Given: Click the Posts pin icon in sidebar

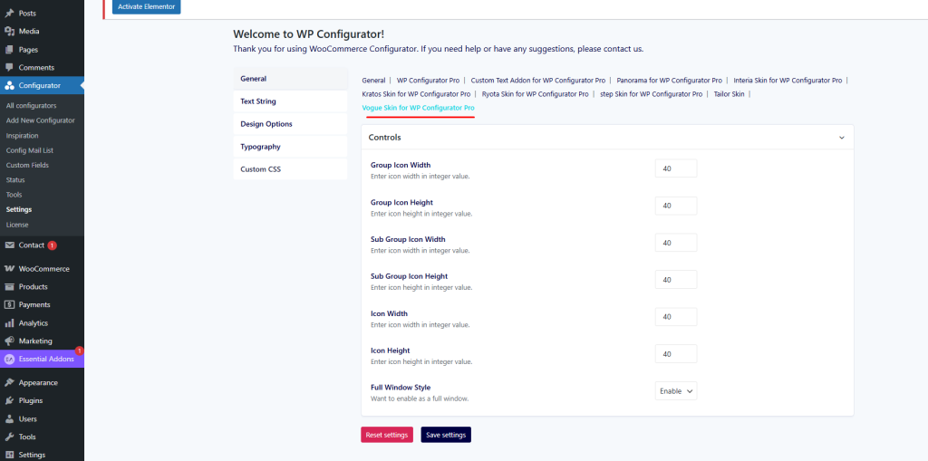Looking at the screenshot, I should click(9, 13).
